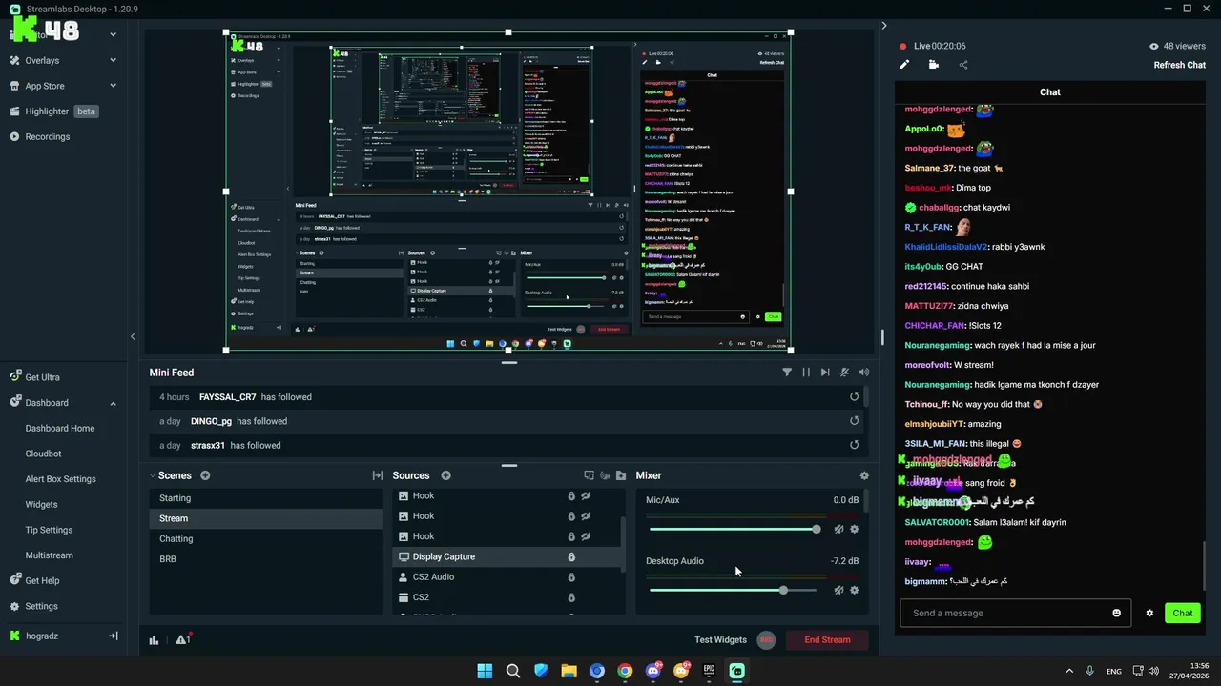
Task: Adjust the Desktop Audio volume slider
Action: (733, 590)
